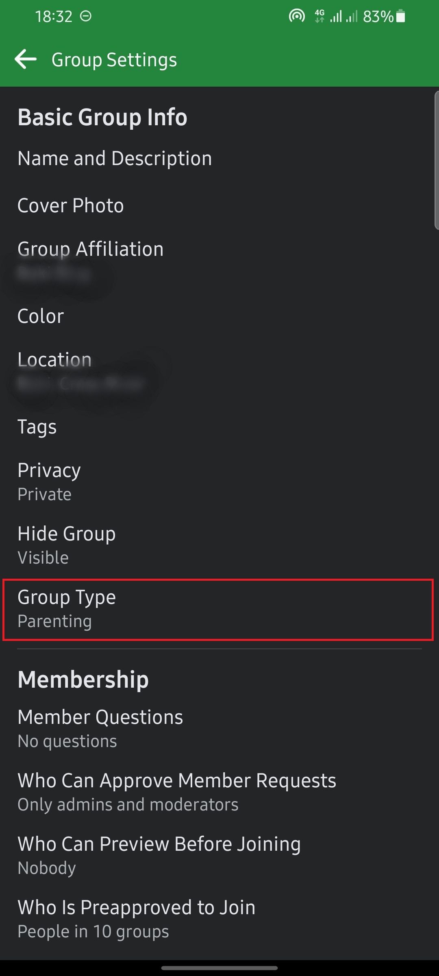
Task: Tap the do-not-disturb status icon
Action: tap(86, 16)
